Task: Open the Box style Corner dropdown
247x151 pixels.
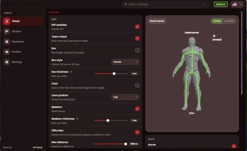Action: (x=125, y=62)
